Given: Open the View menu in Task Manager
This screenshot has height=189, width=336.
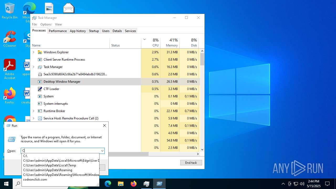Looking at the screenshot, I should (58, 24).
